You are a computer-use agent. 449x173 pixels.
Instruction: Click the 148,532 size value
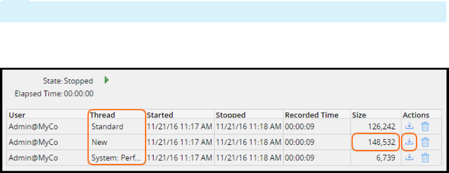coord(381,142)
